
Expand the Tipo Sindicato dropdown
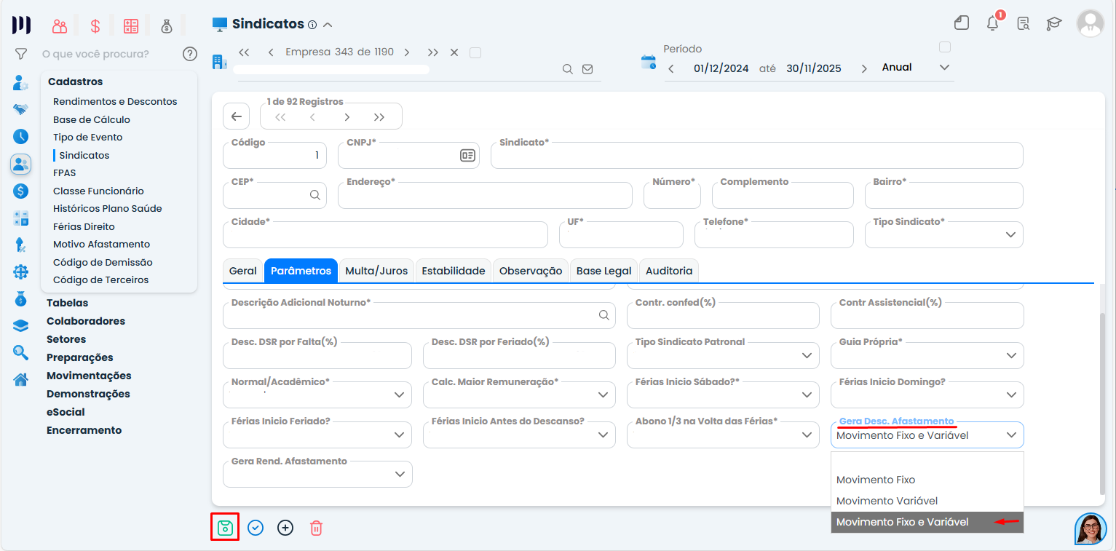pyautogui.click(x=1010, y=234)
